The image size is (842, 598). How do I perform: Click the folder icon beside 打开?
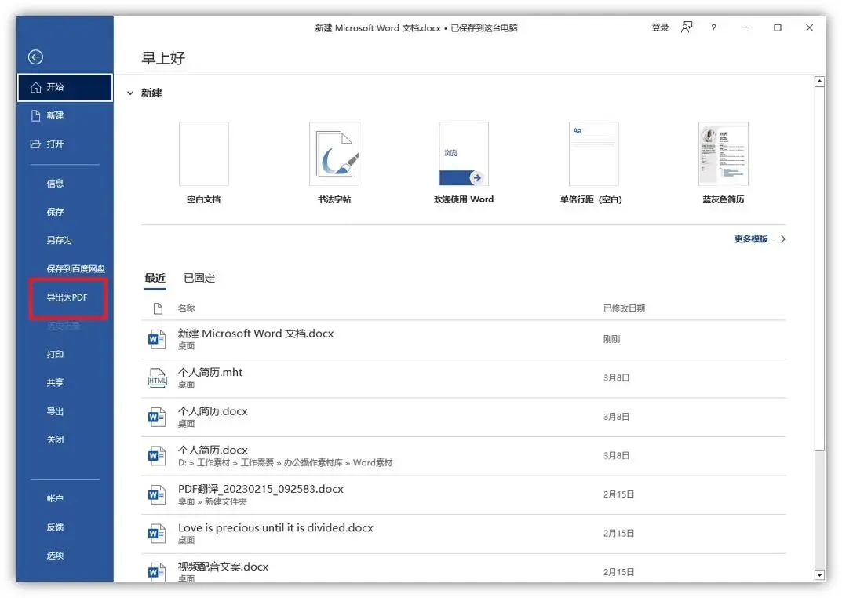click(x=36, y=144)
